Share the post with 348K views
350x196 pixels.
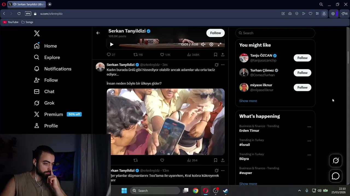[223, 55]
